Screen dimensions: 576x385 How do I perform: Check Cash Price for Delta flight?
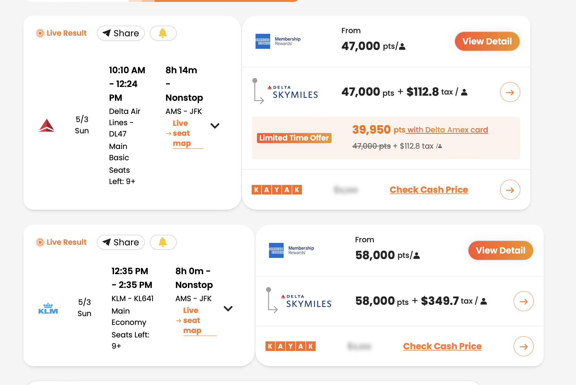[429, 190]
